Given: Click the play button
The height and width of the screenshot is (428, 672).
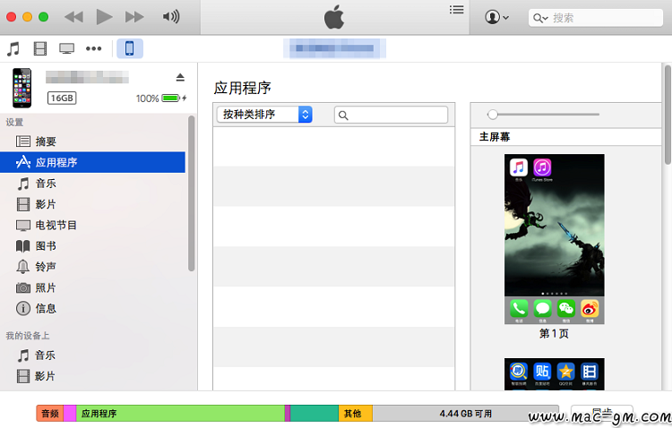Looking at the screenshot, I should [x=104, y=17].
